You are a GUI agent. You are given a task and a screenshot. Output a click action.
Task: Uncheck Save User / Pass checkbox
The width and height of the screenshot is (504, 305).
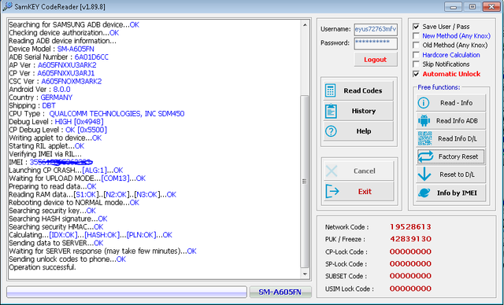tap(416, 27)
